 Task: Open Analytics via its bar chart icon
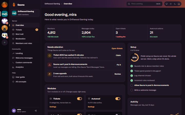click(13, 67)
